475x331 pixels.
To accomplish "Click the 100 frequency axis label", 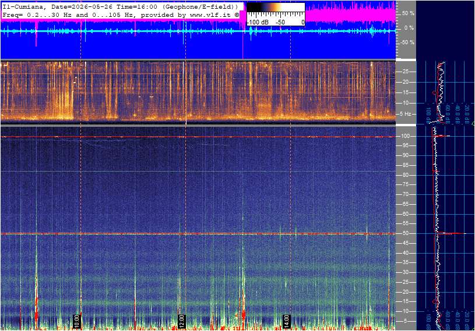I will pyautogui.click(x=405, y=136).
